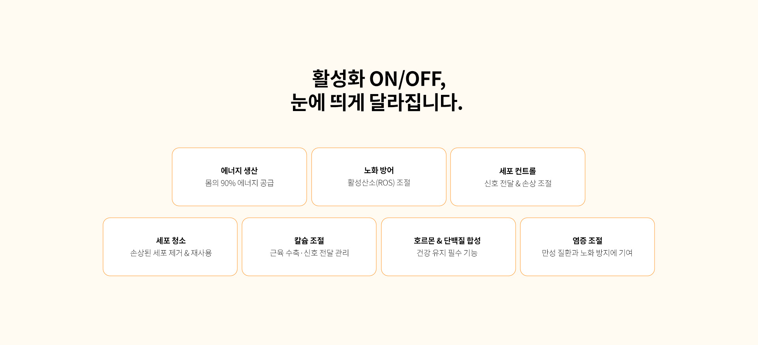Click the 에너지 생산 card title
The image size is (758, 345).
[239, 171]
